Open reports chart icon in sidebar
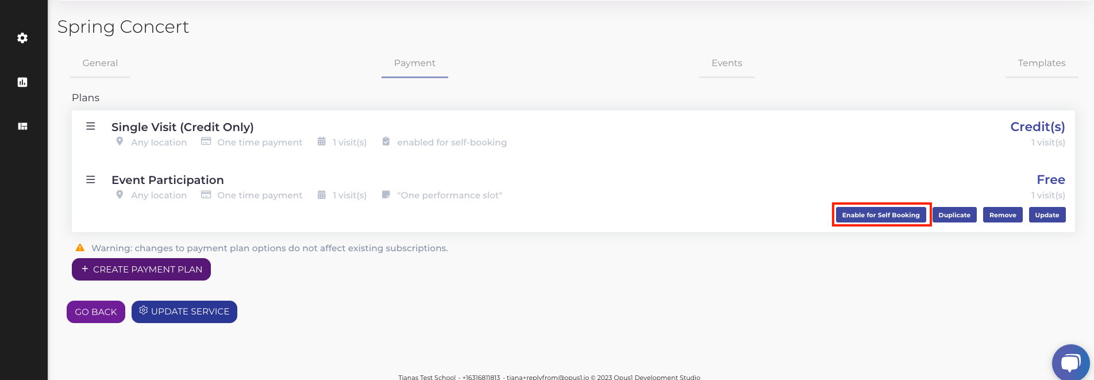Viewport: 1094px width, 380px height. tap(22, 82)
